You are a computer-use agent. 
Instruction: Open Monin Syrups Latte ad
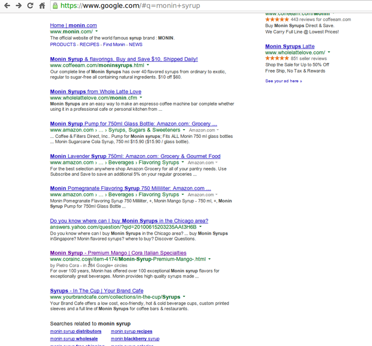pos(290,46)
